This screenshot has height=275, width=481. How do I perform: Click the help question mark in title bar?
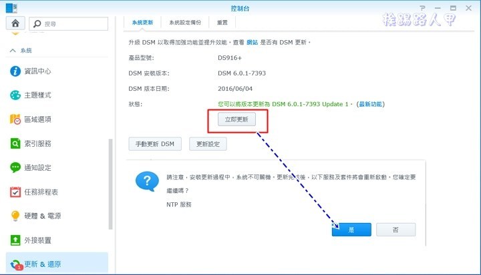pyautogui.click(x=422, y=8)
